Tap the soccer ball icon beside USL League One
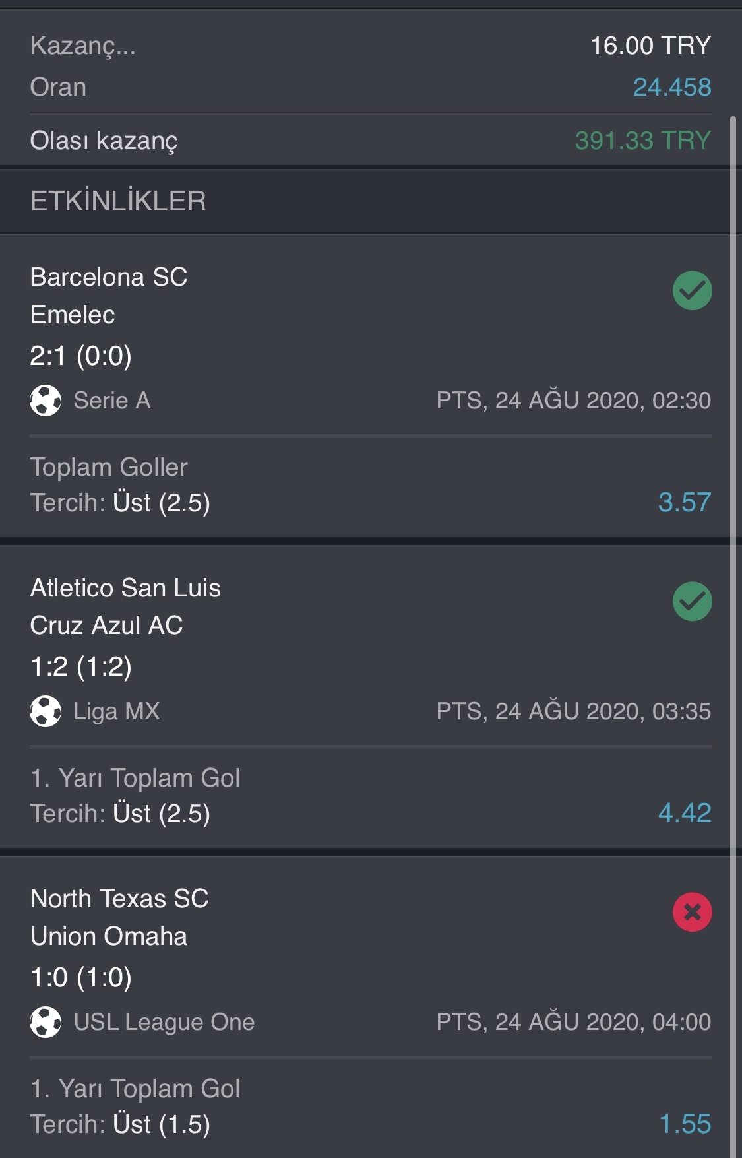This screenshot has width=742, height=1158. (x=46, y=1022)
